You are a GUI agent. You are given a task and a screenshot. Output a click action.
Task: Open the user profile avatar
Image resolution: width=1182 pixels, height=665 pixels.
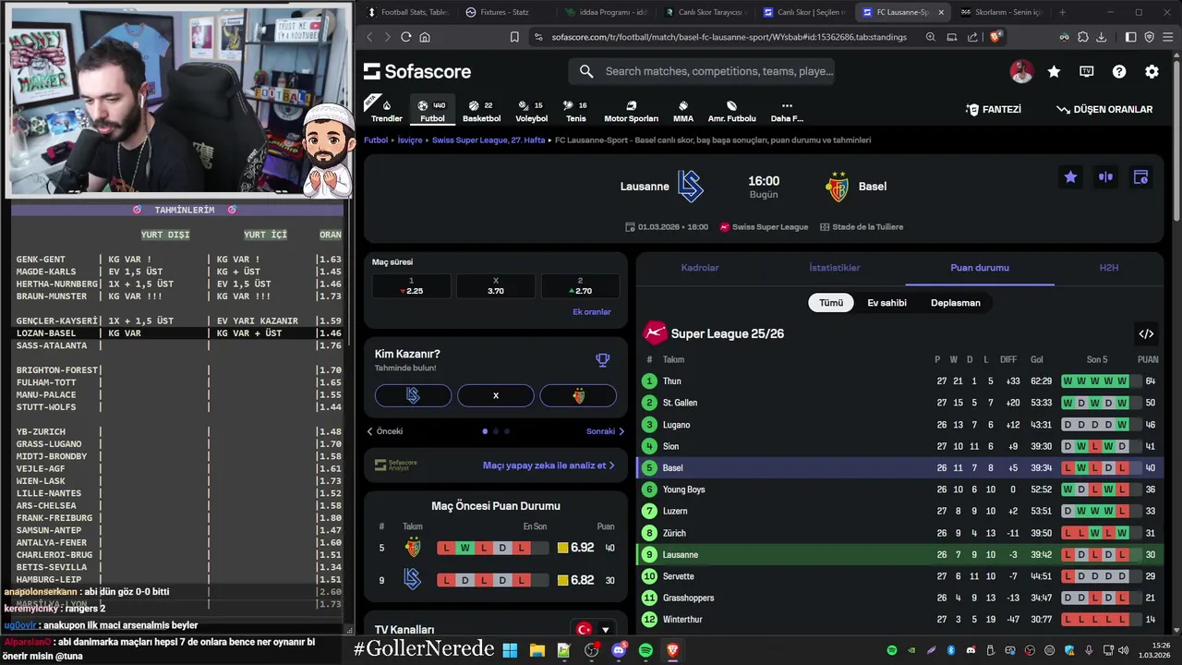(x=1021, y=71)
